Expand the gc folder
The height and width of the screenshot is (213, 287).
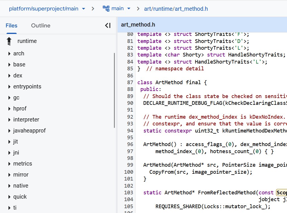[9, 98]
